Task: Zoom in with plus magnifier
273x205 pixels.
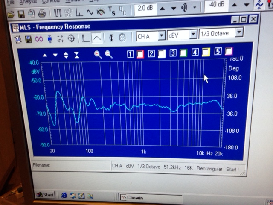Action: tap(98, 55)
